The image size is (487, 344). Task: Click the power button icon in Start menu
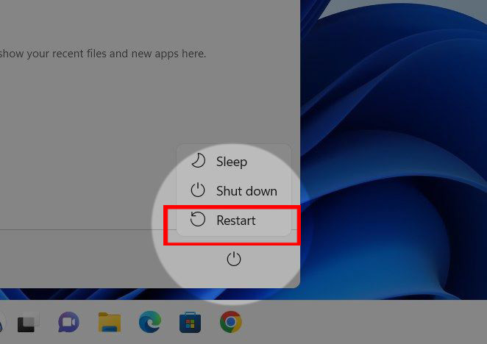tap(234, 259)
